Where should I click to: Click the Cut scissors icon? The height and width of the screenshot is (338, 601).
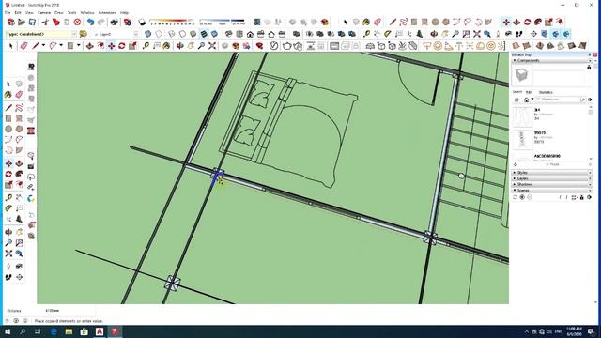pos(45,23)
